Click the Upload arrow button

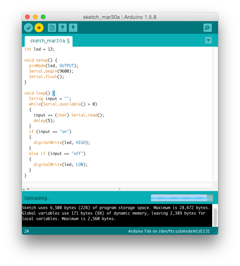(39, 27)
